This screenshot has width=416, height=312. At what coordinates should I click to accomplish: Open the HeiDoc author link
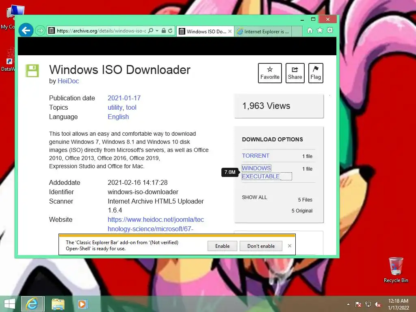click(x=68, y=81)
